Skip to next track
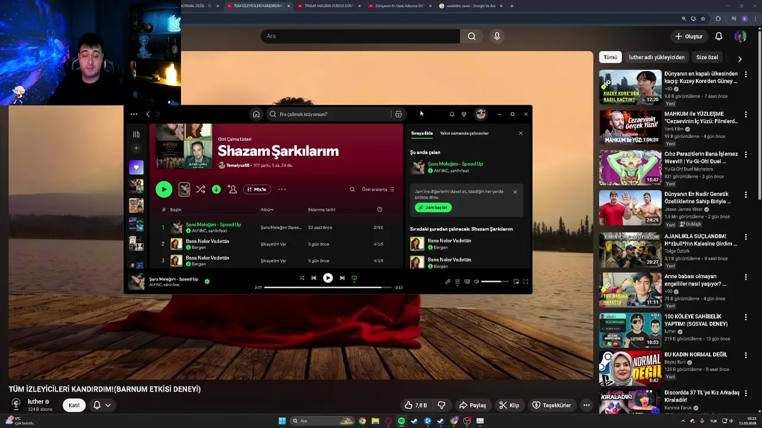The image size is (762, 428). (x=342, y=278)
